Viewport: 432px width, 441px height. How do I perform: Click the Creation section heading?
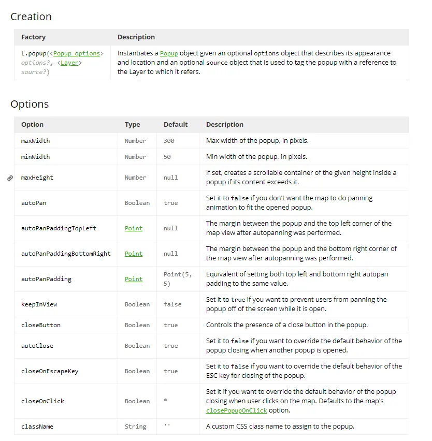pos(31,17)
